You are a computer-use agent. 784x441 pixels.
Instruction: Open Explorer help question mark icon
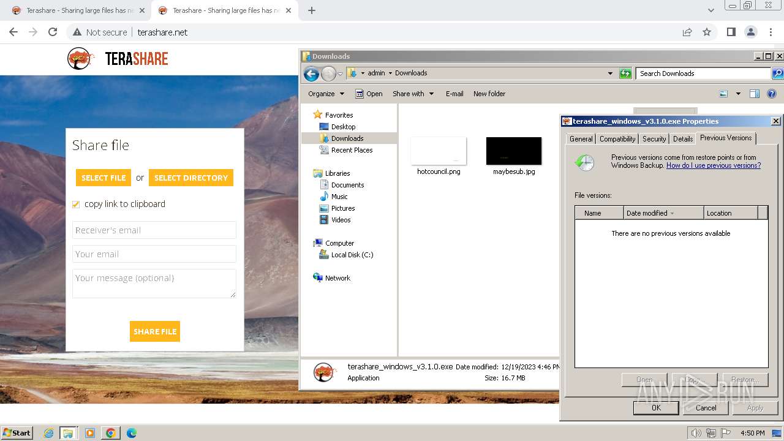772,94
